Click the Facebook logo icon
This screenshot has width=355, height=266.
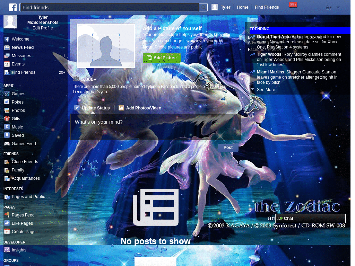click(x=13, y=7)
